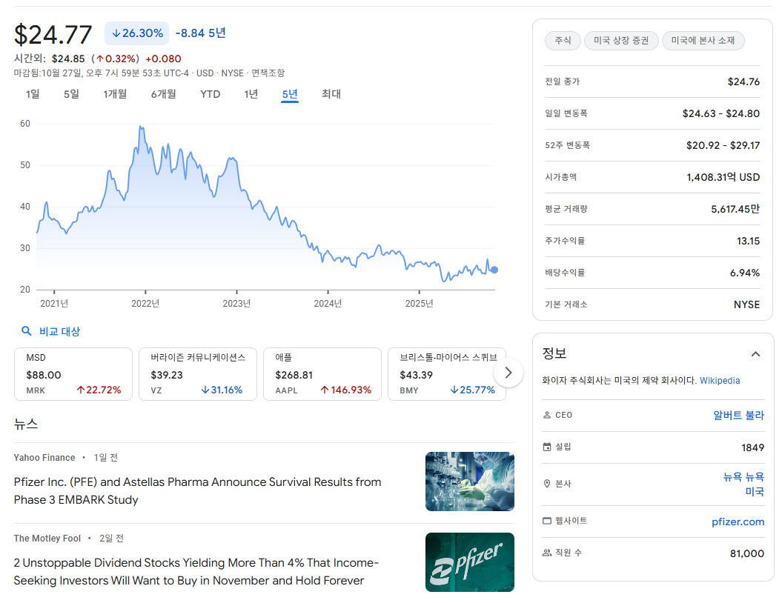782x603 pixels.
Task: Click the 2023년 axis label on chart
Action: 236,304
